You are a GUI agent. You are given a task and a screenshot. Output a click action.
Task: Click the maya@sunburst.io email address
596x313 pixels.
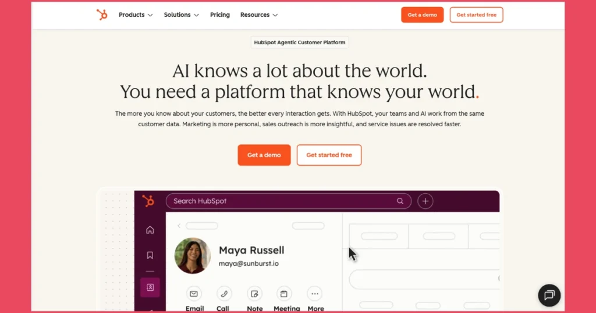249,264
